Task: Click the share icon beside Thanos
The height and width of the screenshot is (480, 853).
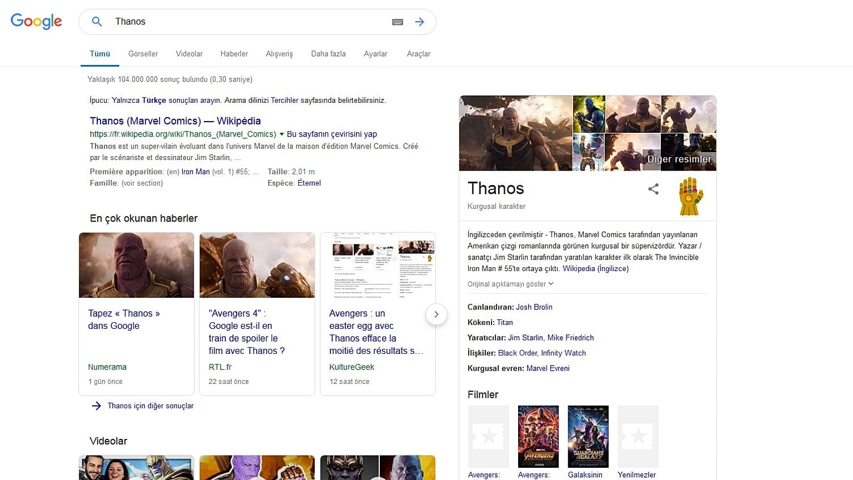Action: click(653, 189)
